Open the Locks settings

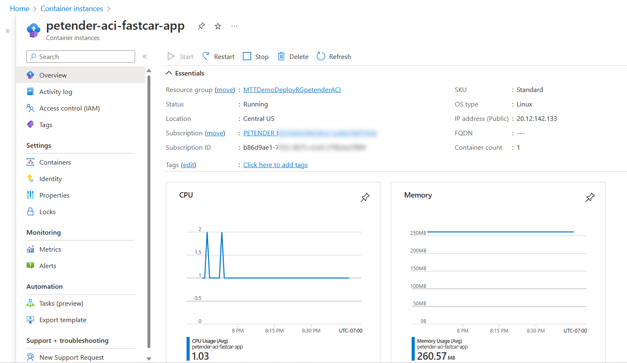47,211
